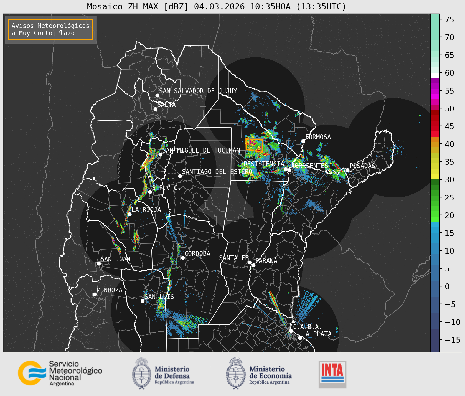Viewport: 465px width, 396px height.
Task: Click the 60 dBZ label on color scale
Action: 449,73
